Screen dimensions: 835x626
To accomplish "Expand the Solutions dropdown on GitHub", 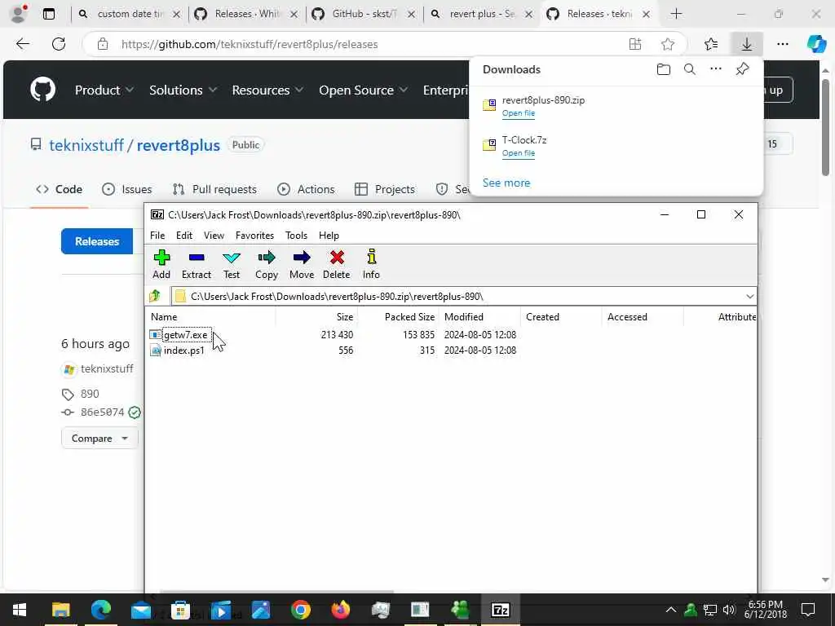I will [183, 90].
